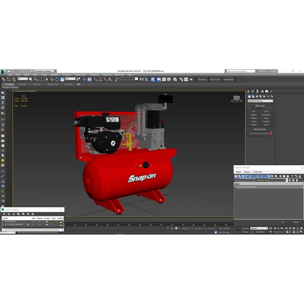Choose Rectangular Selection Region tool
This screenshot has height=304, width=304.
(x=41, y=79)
